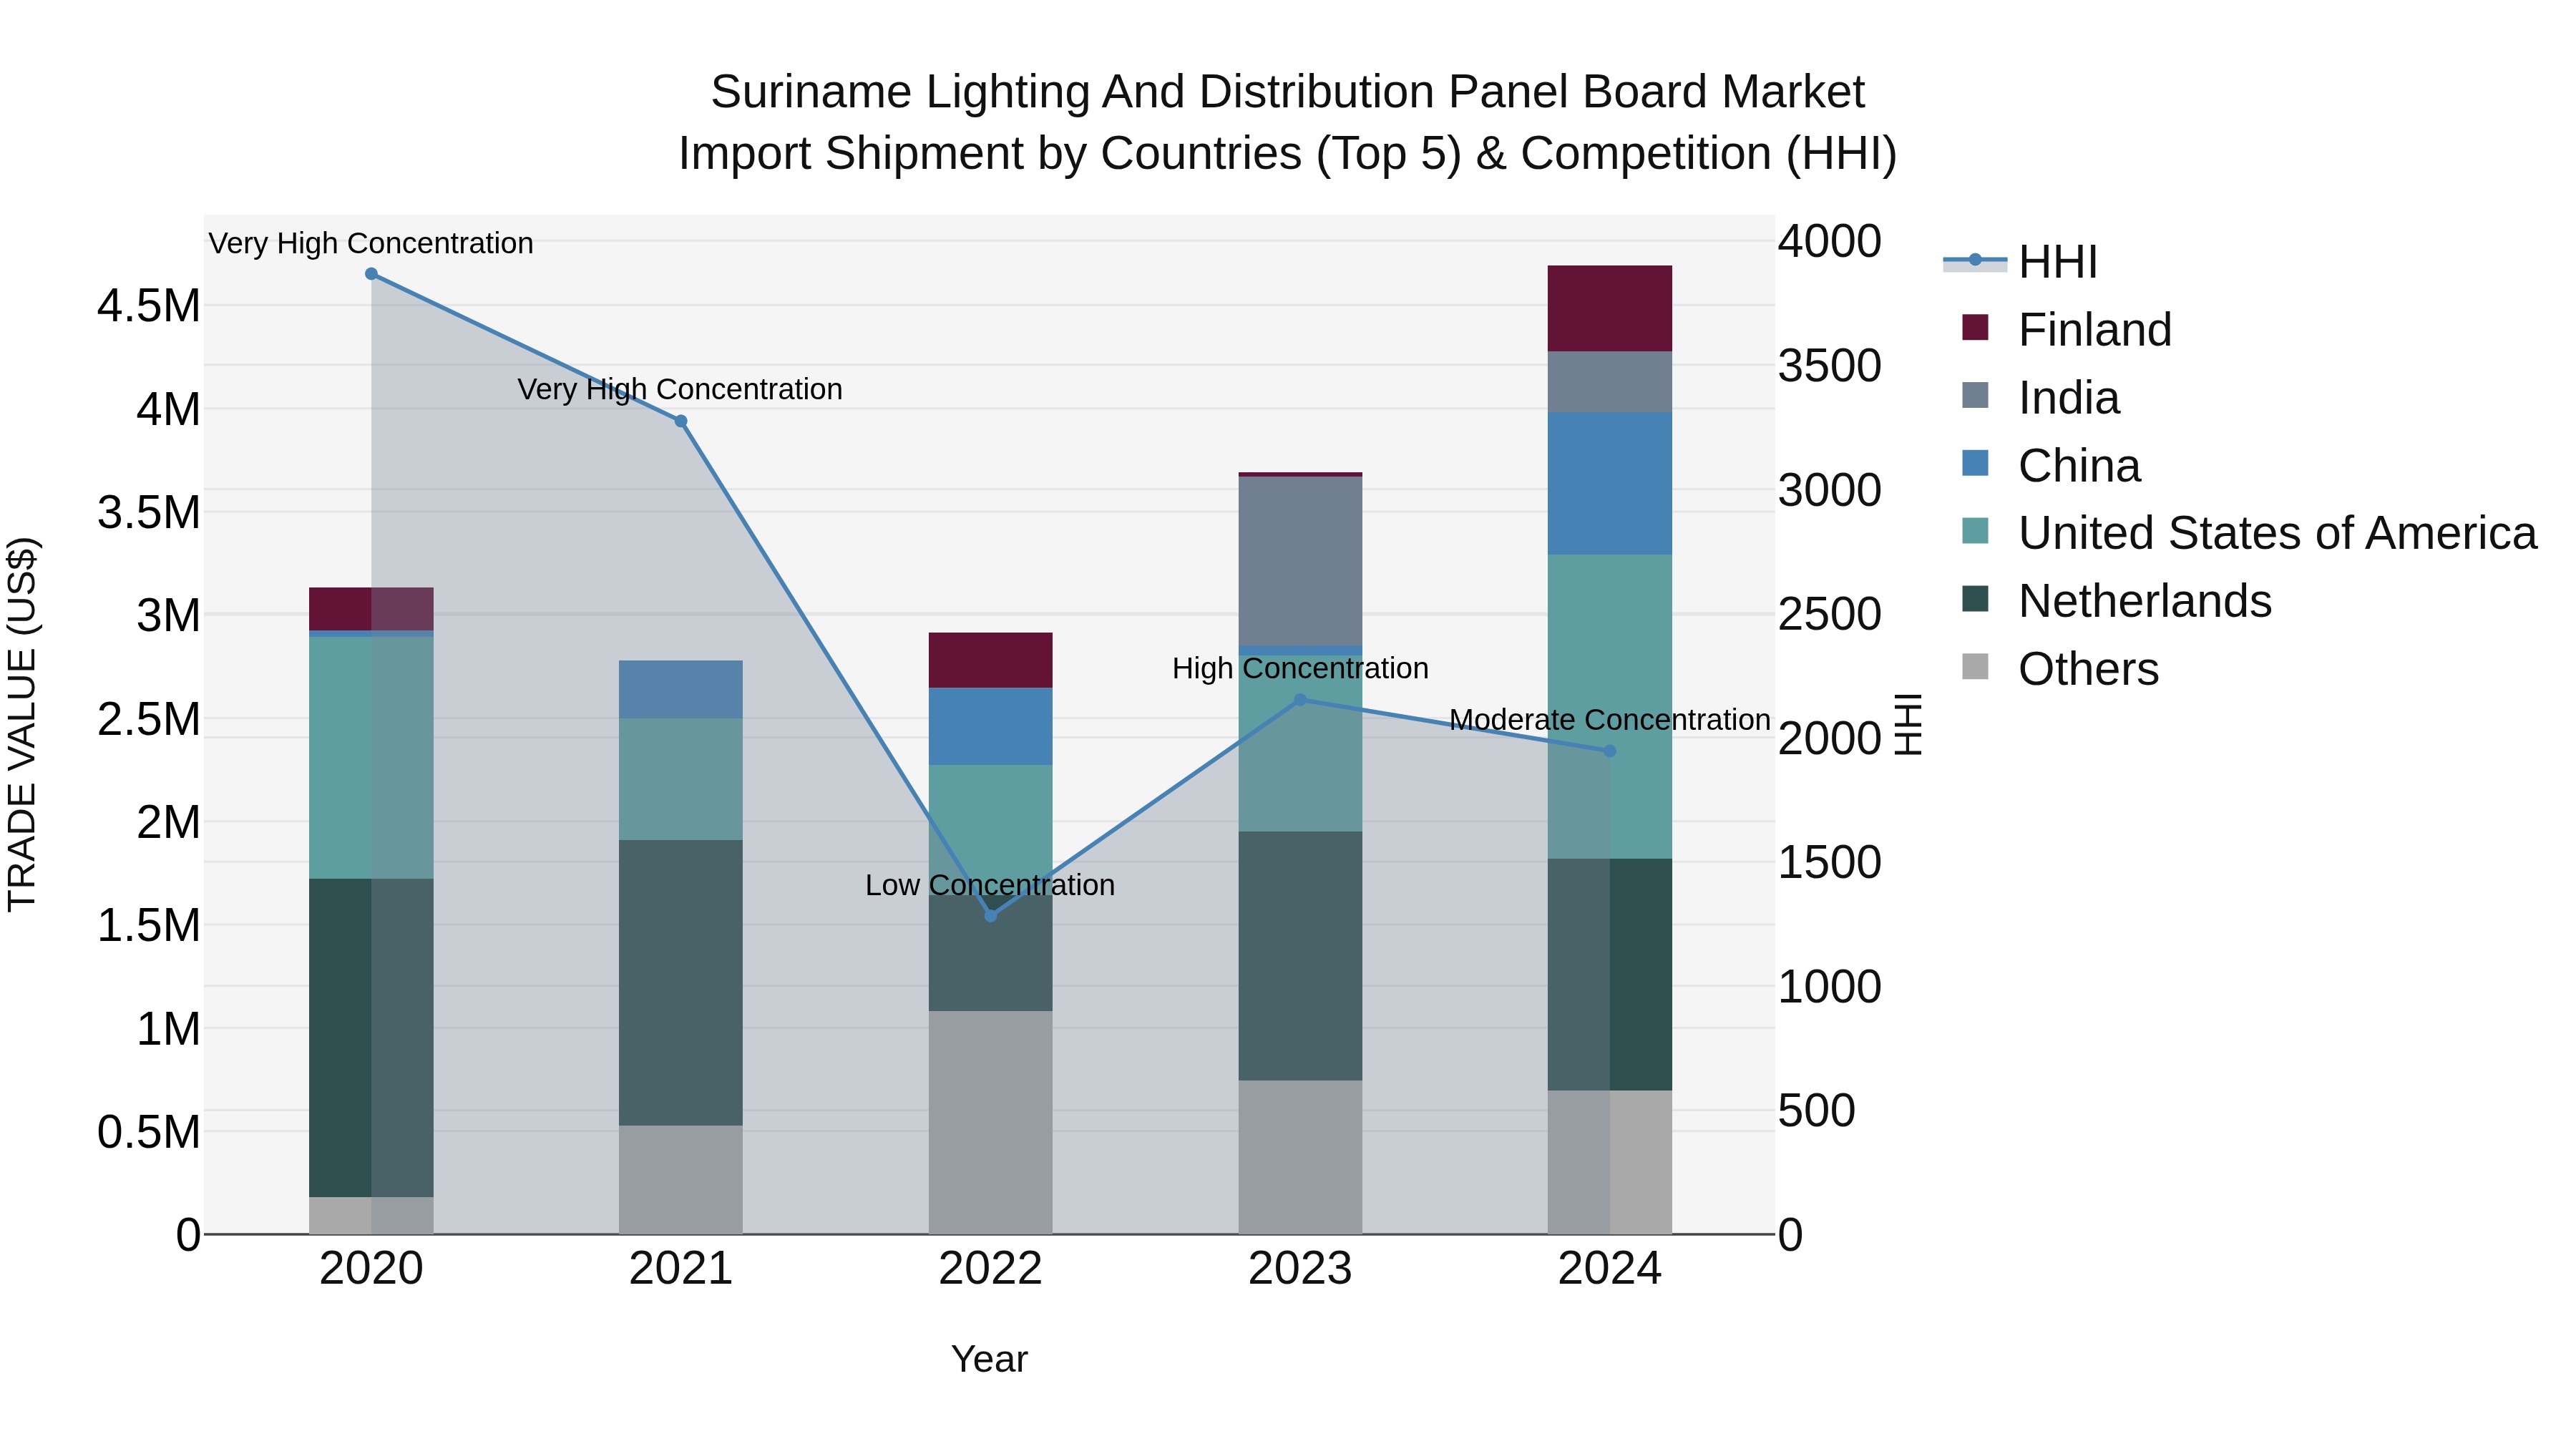The image size is (2576, 1449).
Task: Click the chart title text
Action: [x=1288, y=122]
